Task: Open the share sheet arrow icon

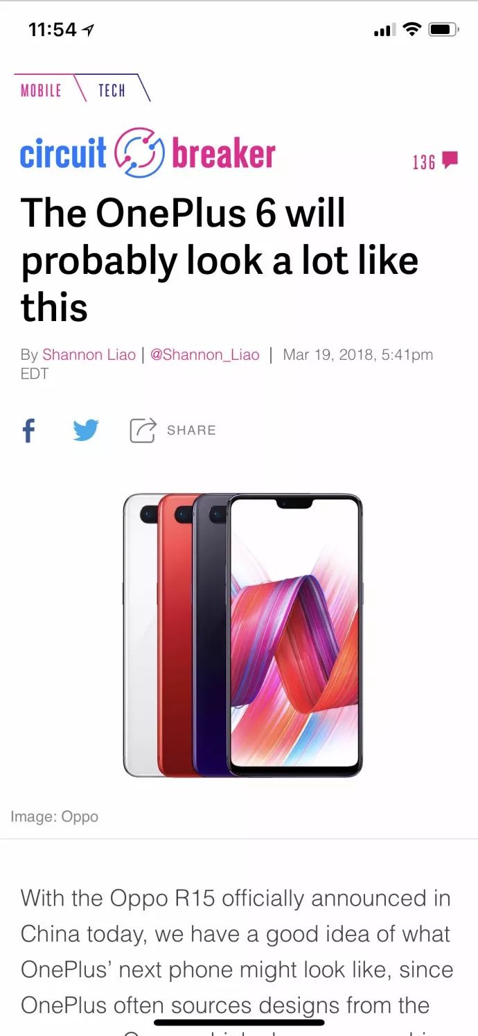Action: pyautogui.click(x=143, y=430)
